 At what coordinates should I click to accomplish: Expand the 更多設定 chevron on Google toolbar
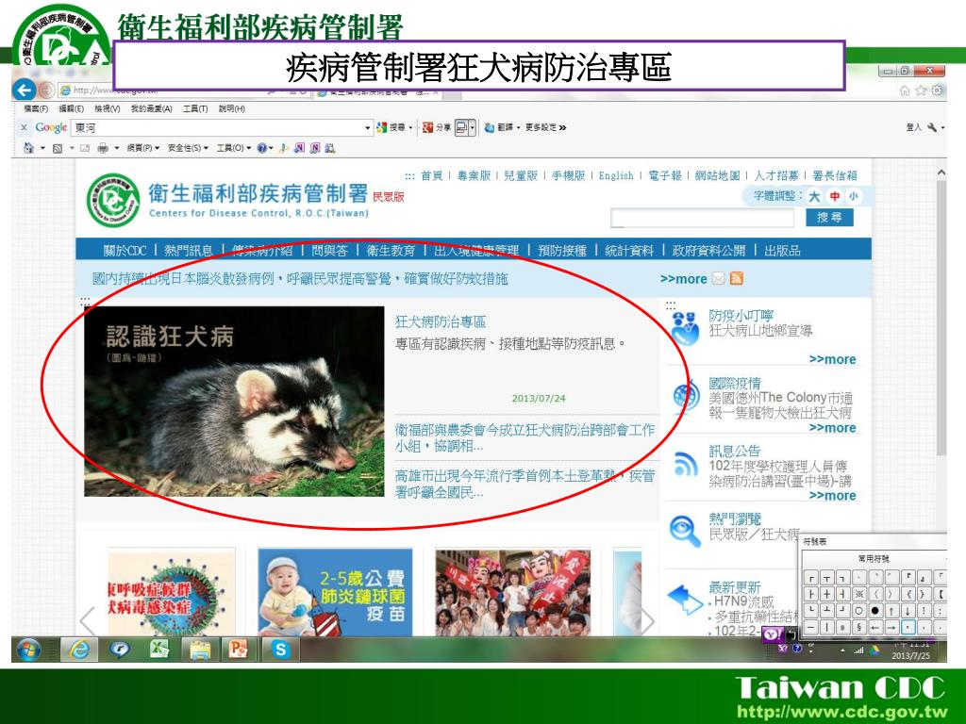point(562,127)
